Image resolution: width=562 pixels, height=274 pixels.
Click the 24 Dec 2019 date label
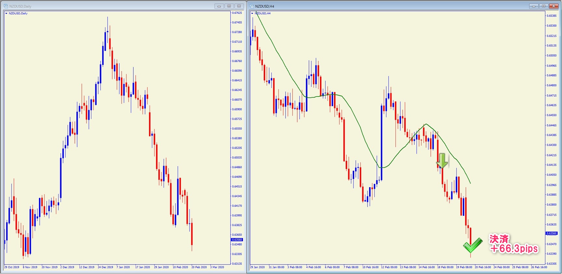(105, 267)
